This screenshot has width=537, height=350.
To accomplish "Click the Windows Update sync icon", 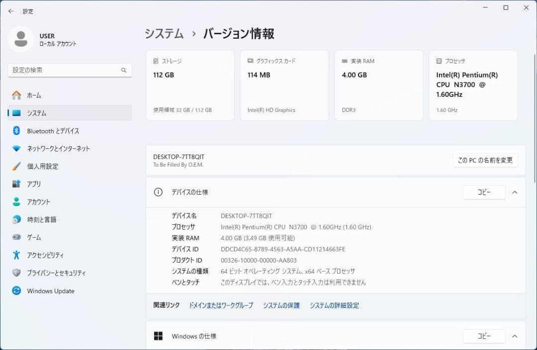I will pyautogui.click(x=16, y=290).
